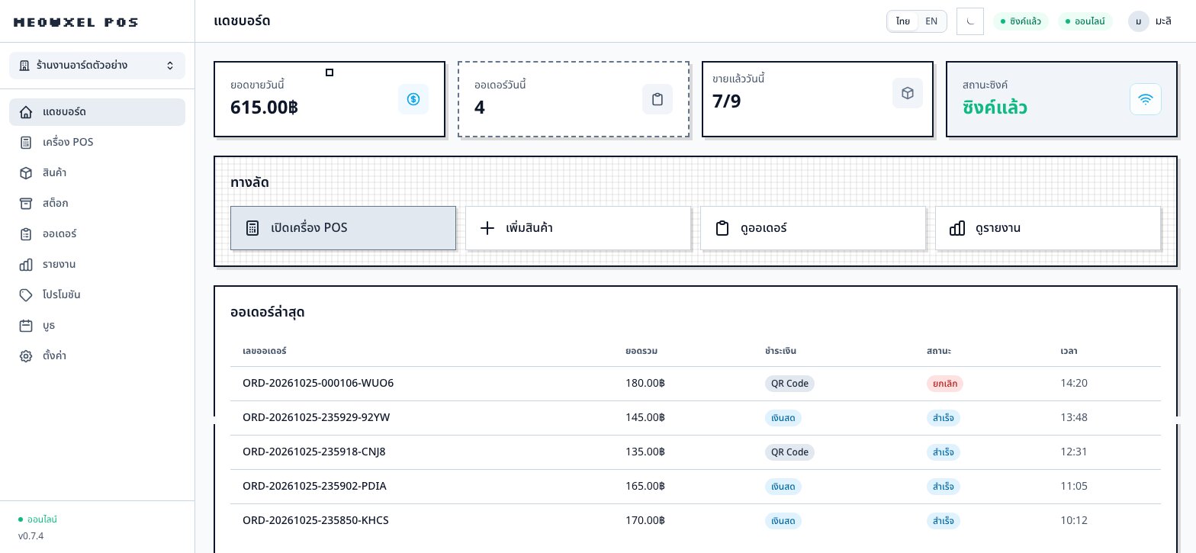Switch language to EN

coord(931,21)
